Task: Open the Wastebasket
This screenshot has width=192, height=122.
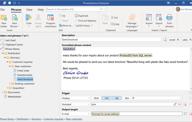Action: 14,97
